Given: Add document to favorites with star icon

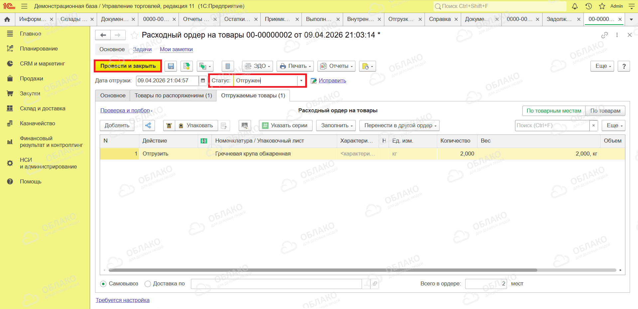Looking at the screenshot, I should click(134, 35).
